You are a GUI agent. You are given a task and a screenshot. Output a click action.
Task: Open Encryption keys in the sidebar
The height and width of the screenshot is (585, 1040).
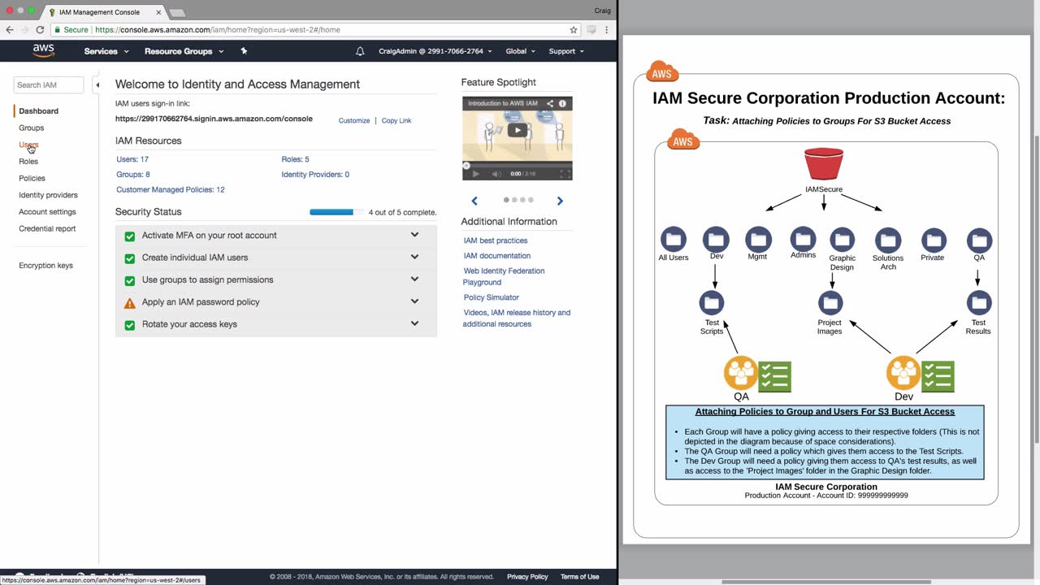pyautogui.click(x=45, y=266)
